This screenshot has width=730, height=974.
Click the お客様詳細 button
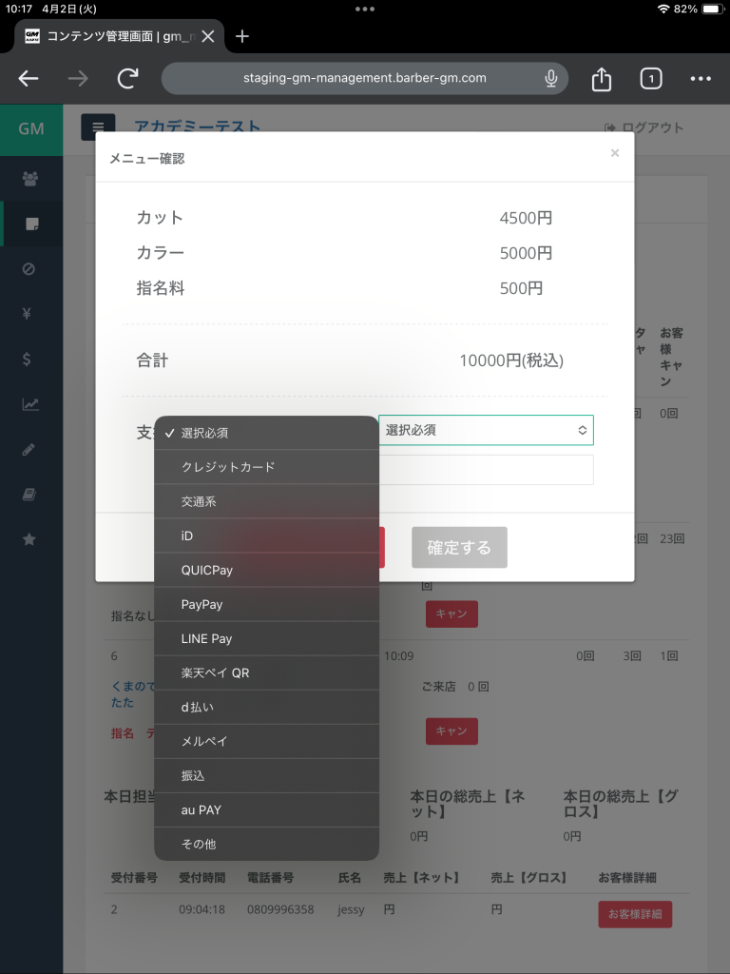pyautogui.click(x=634, y=914)
